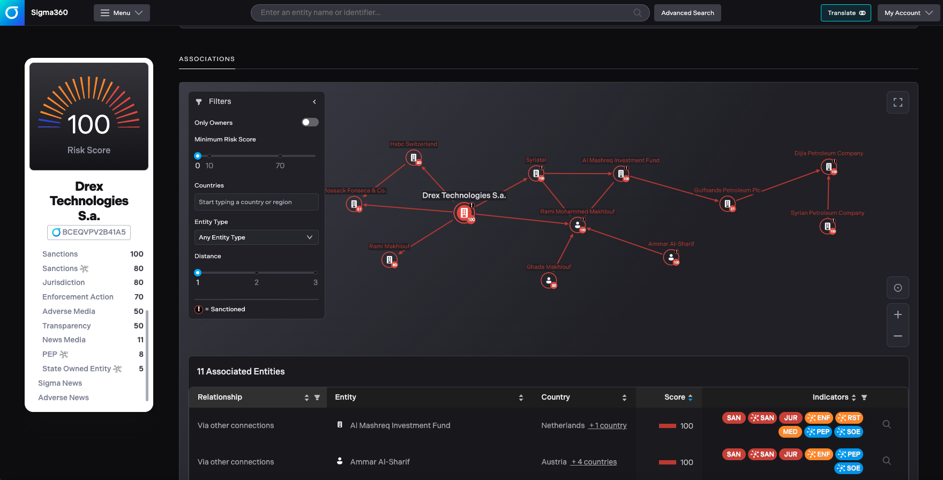Click the Sigma360 logo icon
This screenshot has height=480, width=943.
pos(12,12)
